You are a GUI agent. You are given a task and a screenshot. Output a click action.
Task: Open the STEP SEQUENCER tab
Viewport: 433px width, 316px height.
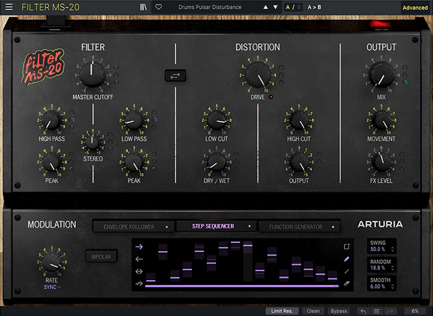(x=216, y=226)
